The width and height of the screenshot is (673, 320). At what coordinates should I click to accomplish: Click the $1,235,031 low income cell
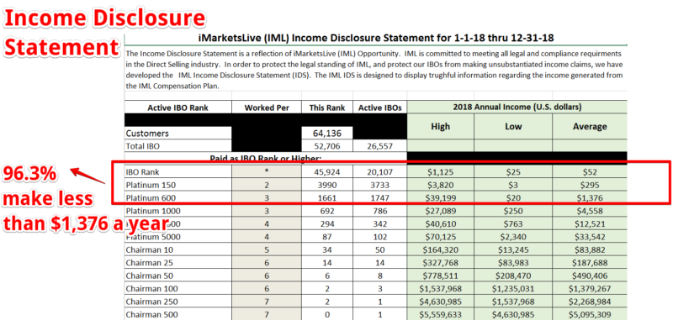[513, 289]
